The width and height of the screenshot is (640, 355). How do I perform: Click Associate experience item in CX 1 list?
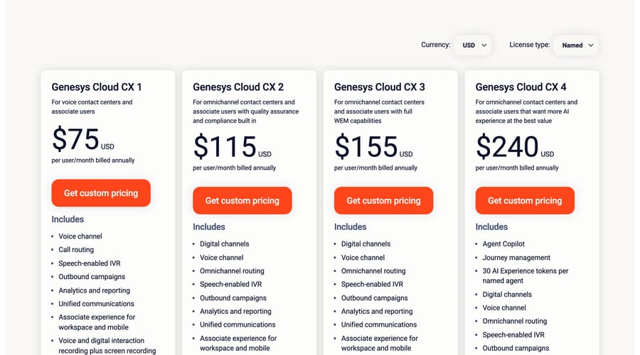(97, 322)
